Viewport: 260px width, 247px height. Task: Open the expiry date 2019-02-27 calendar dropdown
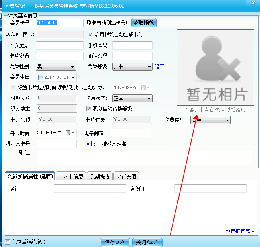pyautogui.click(x=145, y=87)
